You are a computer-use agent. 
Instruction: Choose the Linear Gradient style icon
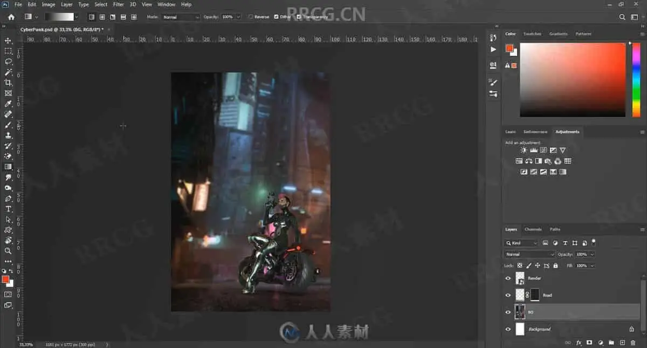click(91, 17)
